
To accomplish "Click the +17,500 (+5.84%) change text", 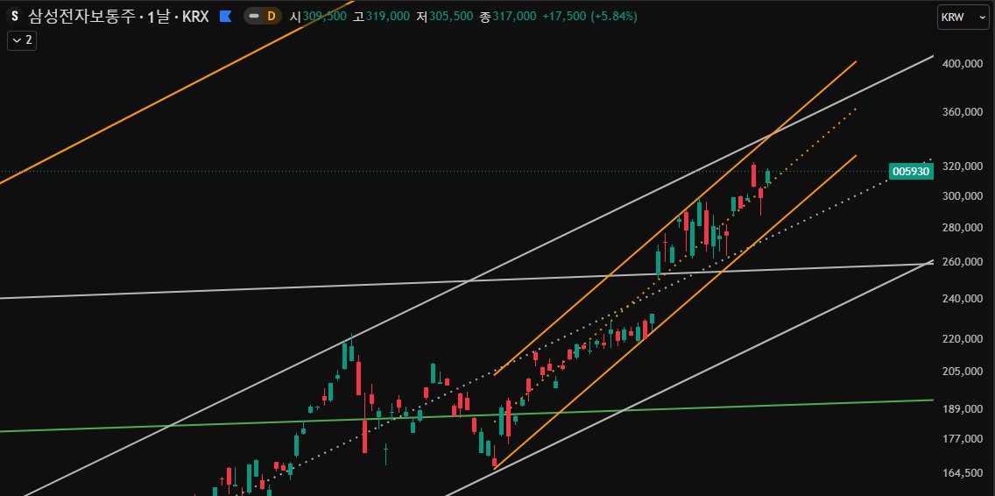I will (589, 17).
